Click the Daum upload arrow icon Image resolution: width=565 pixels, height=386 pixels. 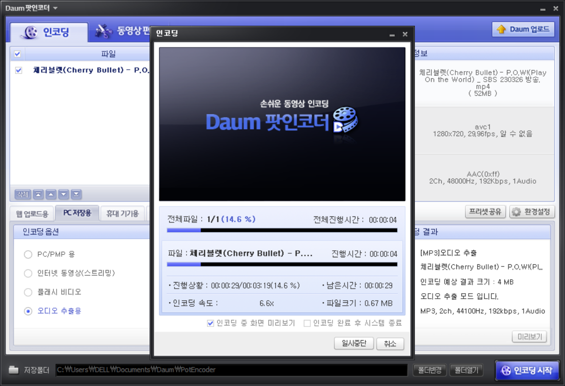[x=501, y=29]
